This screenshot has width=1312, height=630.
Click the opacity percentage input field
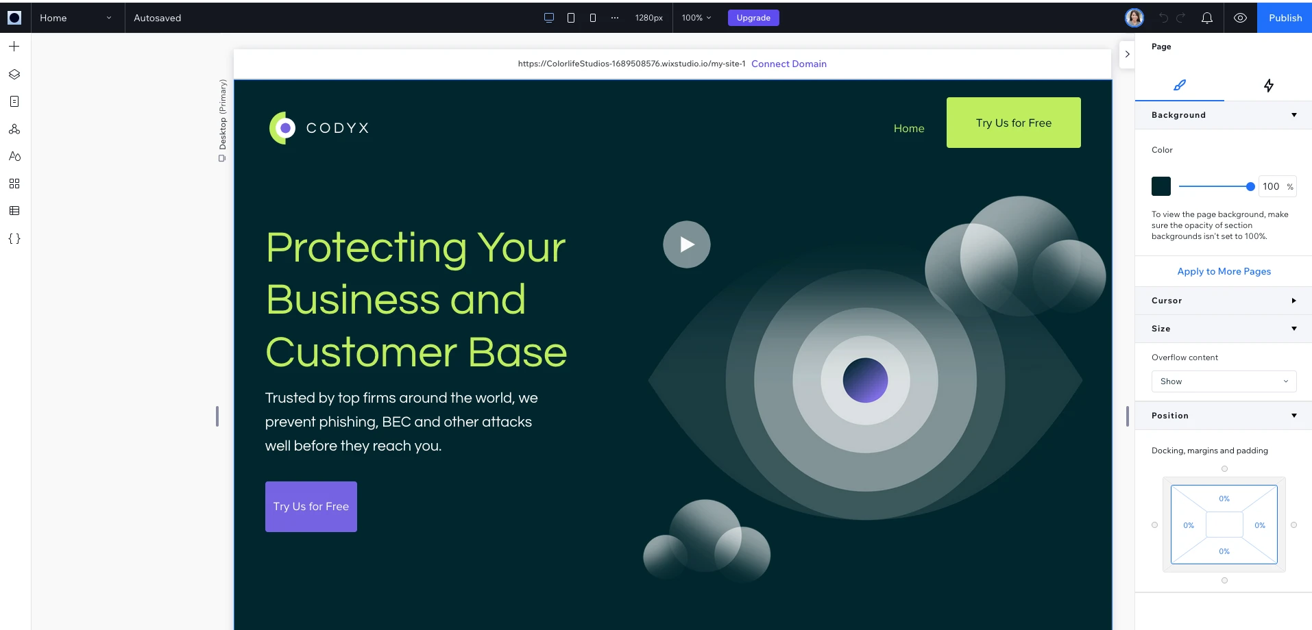tap(1277, 186)
